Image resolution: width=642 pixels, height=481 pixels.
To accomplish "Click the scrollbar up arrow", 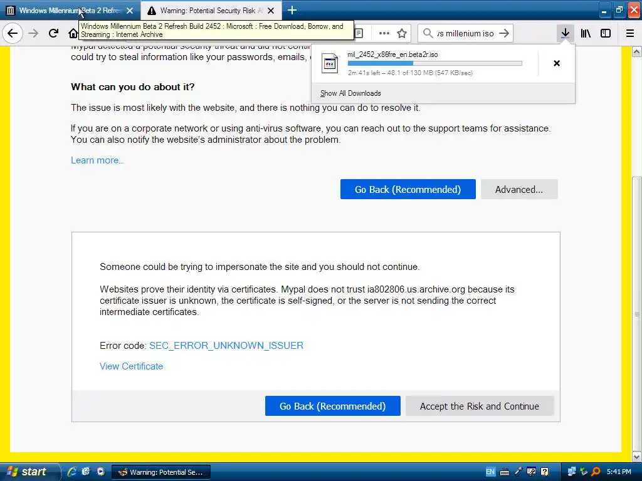I will (637, 51).
